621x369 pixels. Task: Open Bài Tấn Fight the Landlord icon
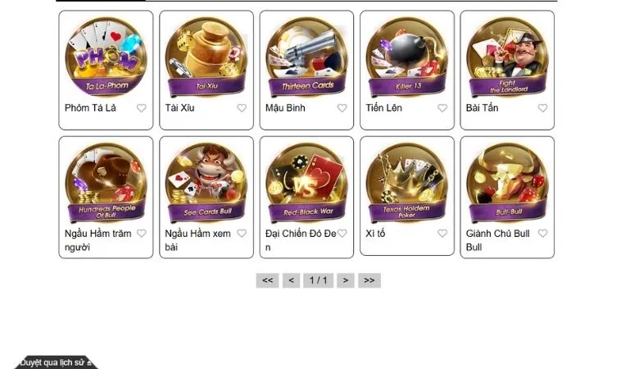pyautogui.click(x=507, y=57)
